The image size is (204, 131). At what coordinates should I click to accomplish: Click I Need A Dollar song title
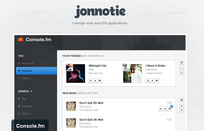[x=156, y=65]
